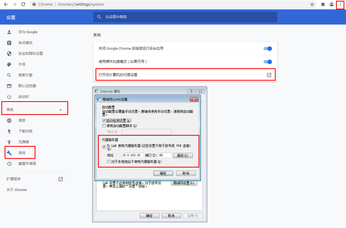Toggle background apps after Chrome closes
This screenshot has height=228, width=346.
tap(267, 49)
